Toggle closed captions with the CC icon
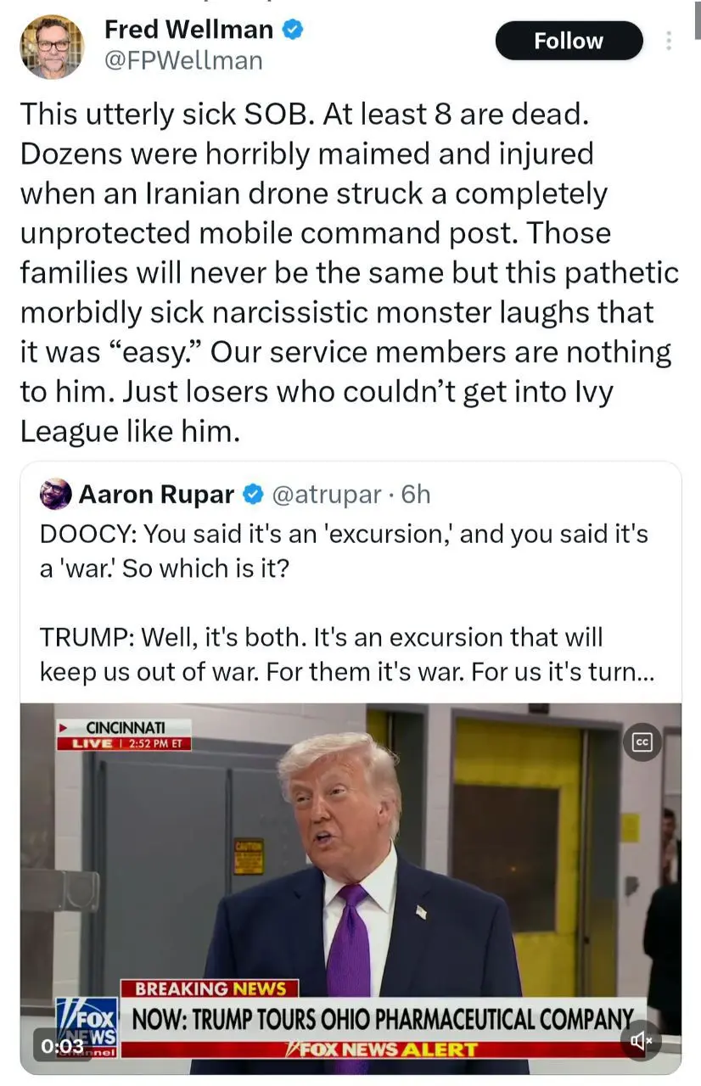The height and width of the screenshot is (1086, 701). pyautogui.click(x=642, y=742)
